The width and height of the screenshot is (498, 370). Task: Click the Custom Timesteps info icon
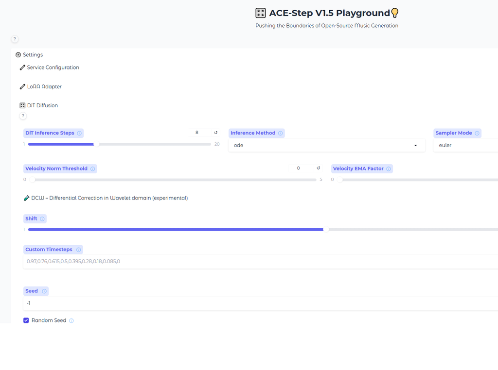(78, 250)
